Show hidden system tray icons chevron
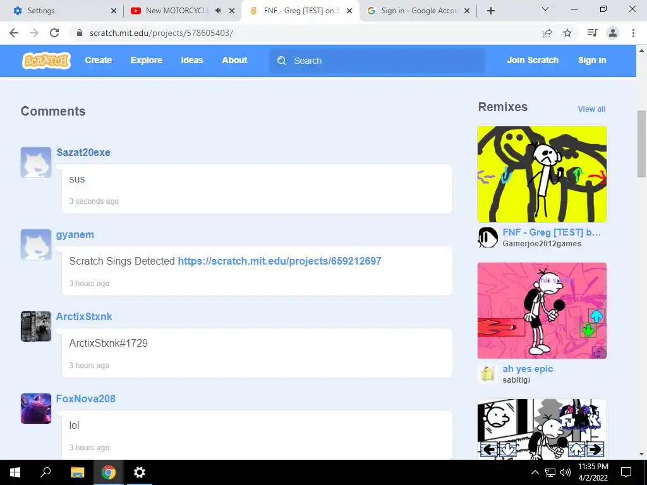The image size is (647, 485). pyautogui.click(x=535, y=472)
